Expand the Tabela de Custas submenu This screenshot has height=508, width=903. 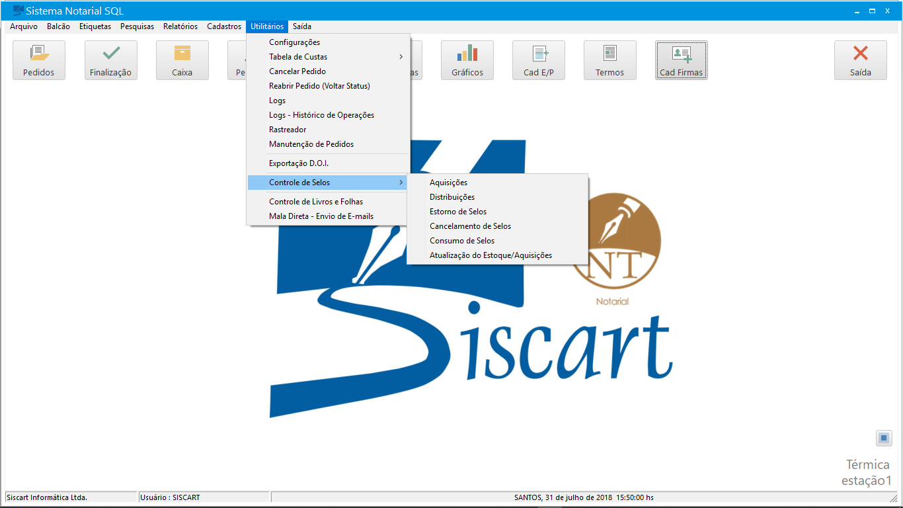click(329, 57)
